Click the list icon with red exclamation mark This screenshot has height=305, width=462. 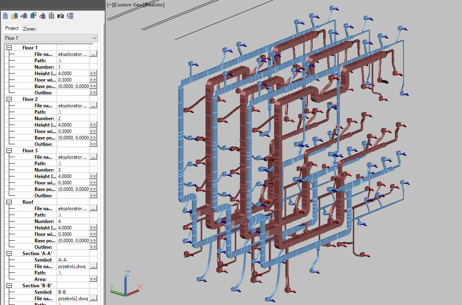click(x=70, y=16)
